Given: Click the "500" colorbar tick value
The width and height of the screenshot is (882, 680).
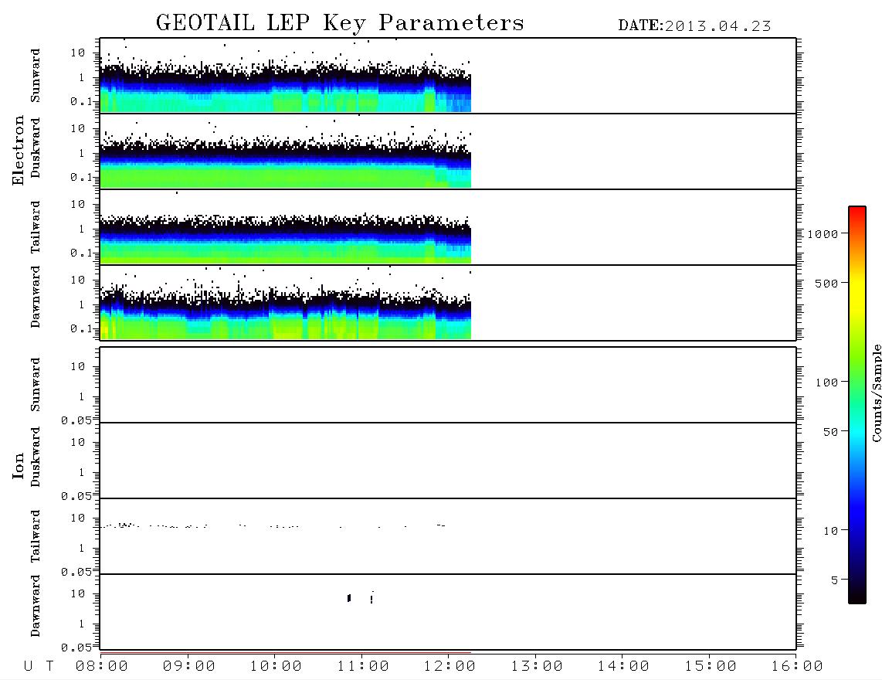Looking at the screenshot, I should [x=827, y=284].
